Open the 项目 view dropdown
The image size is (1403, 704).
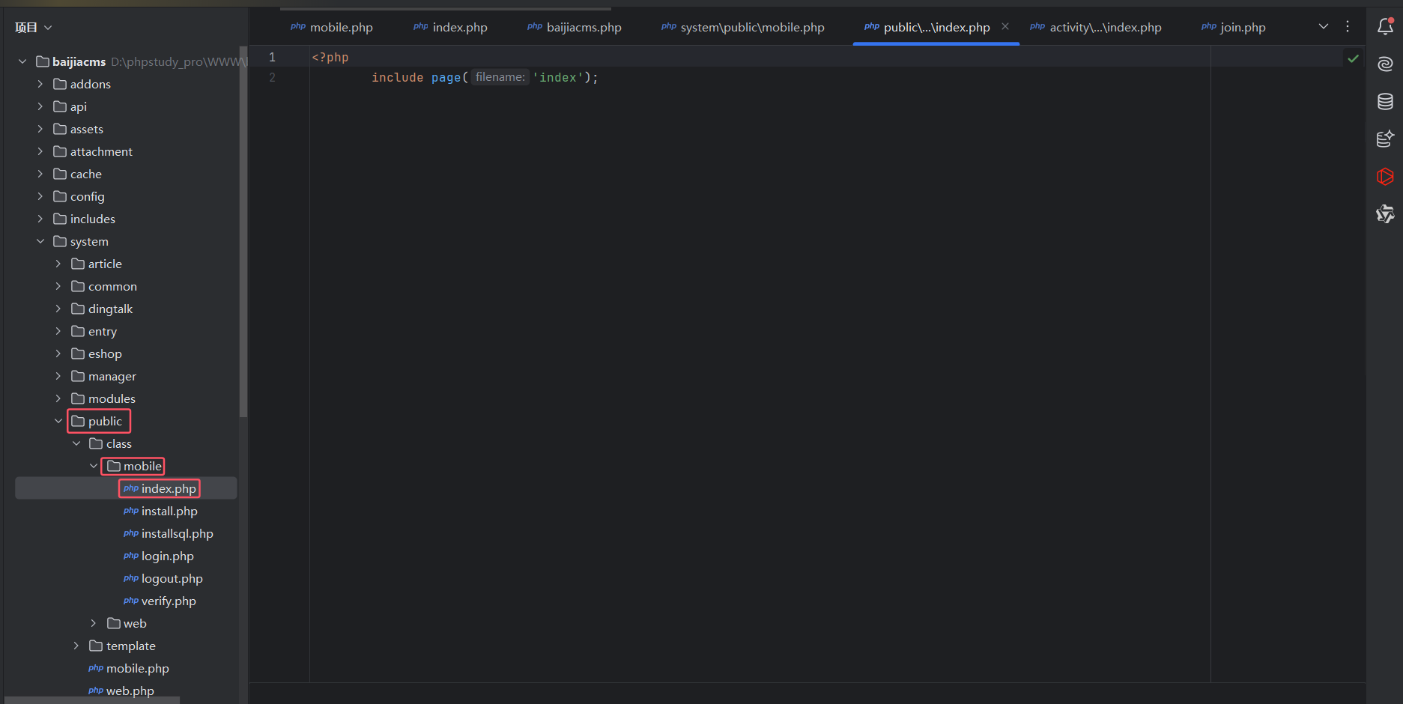point(34,28)
